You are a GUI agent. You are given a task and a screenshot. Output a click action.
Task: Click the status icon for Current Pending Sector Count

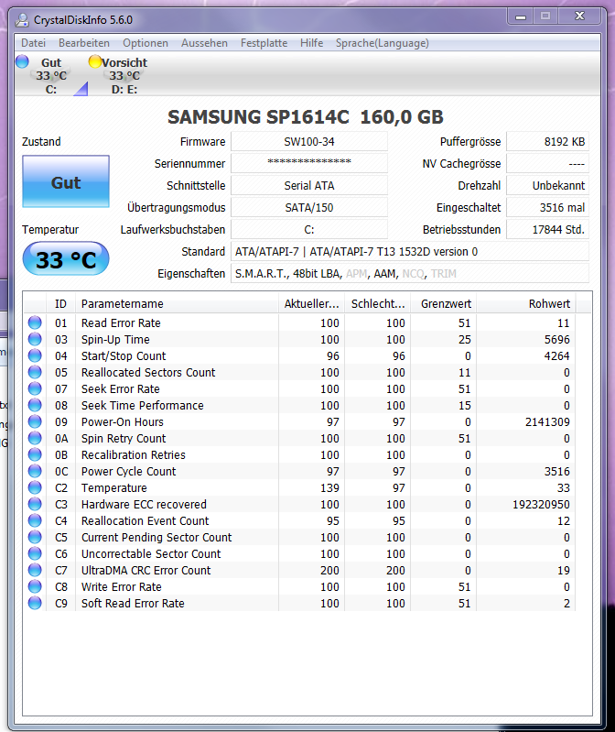pyautogui.click(x=35, y=537)
